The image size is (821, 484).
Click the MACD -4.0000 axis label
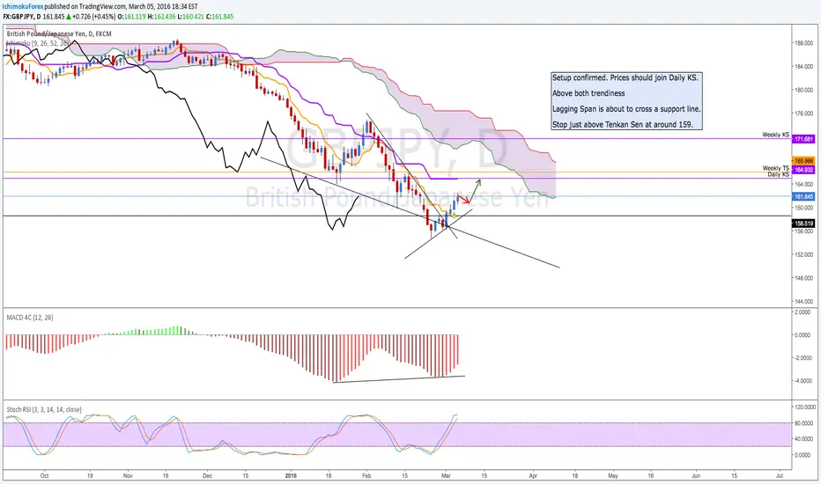pyautogui.click(x=804, y=381)
